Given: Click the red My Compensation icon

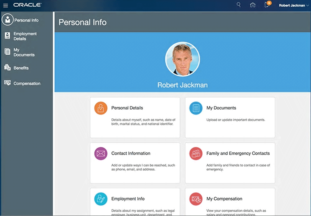Looking at the screenshot, I should 196,199.
